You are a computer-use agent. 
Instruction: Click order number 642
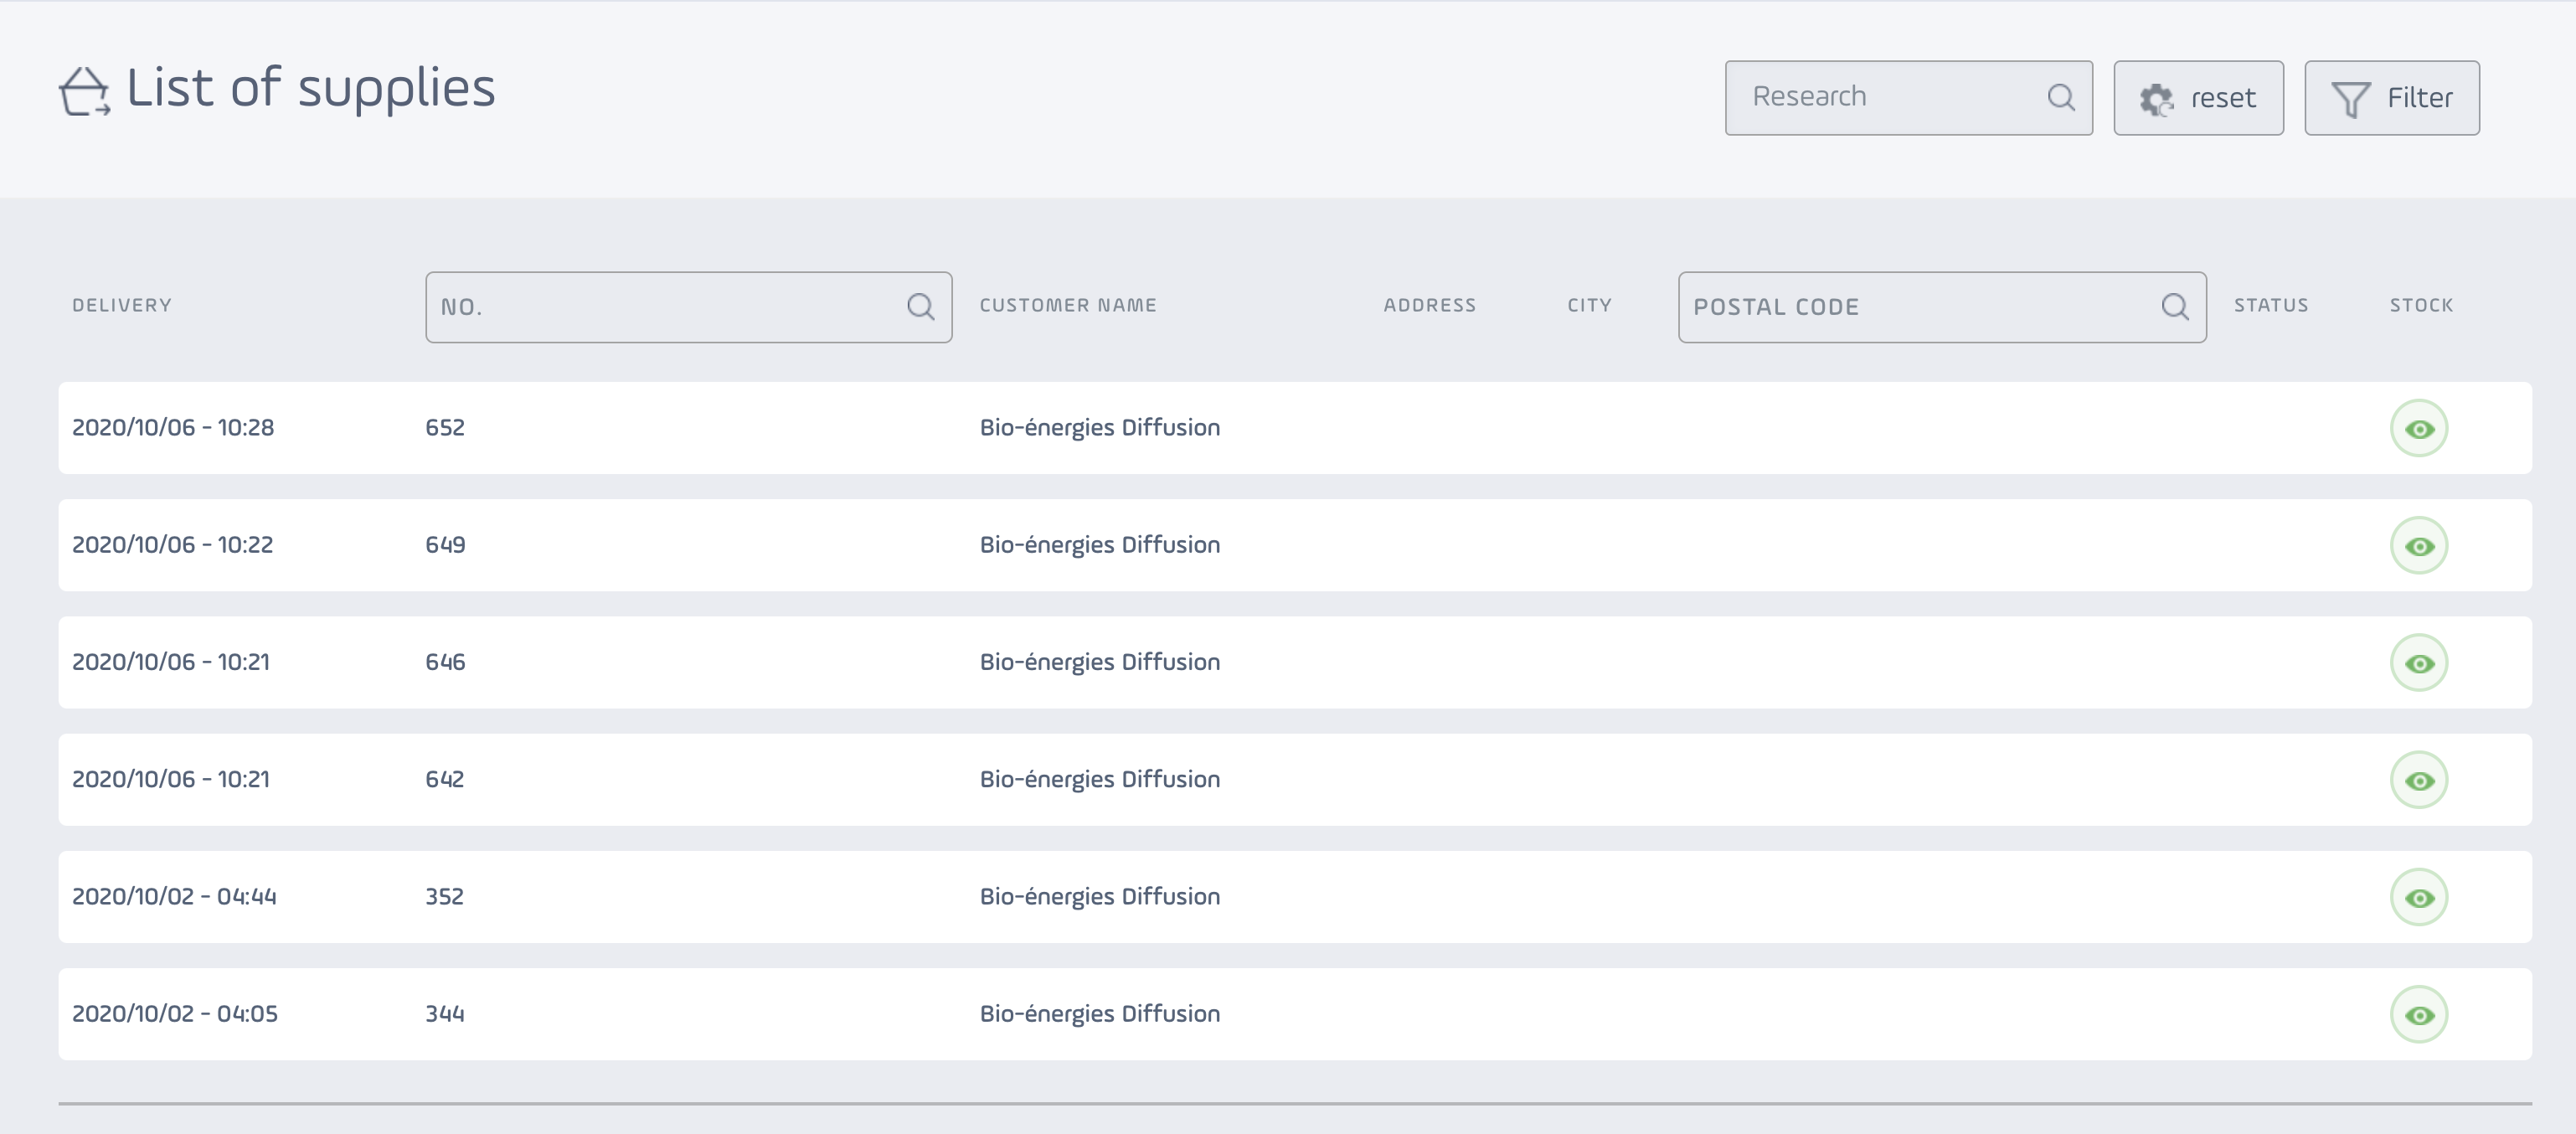445,778
